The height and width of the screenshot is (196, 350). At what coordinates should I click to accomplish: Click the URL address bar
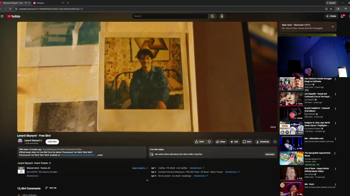[x=170, y=9]
